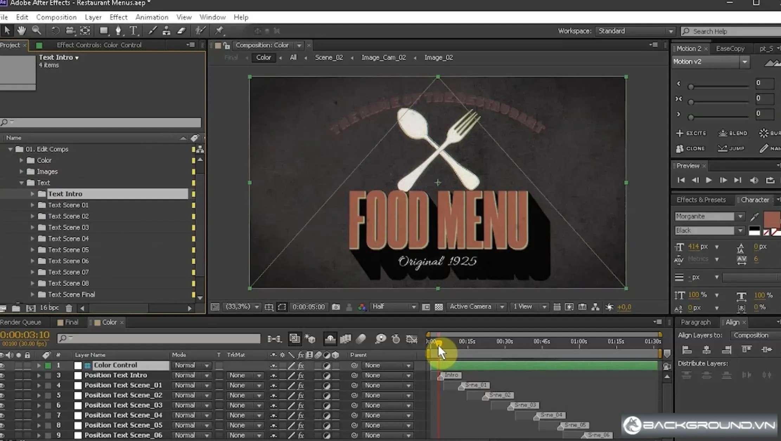Screen dimensions: 781x441
Task: Step to next frame in Preview
Action: 723,180
